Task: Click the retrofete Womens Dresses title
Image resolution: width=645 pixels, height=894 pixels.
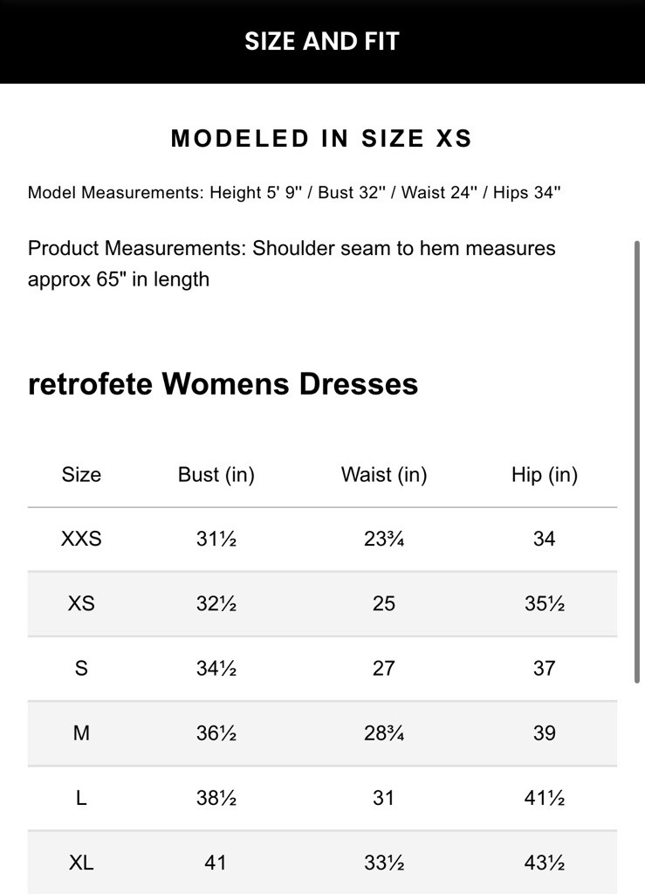Action: point(223,383)
